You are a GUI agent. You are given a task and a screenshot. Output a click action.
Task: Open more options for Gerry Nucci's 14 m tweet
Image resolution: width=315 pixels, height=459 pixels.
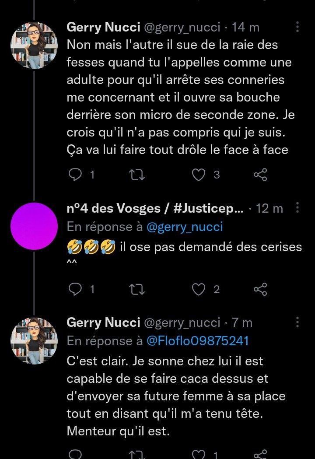coord(297,28)
